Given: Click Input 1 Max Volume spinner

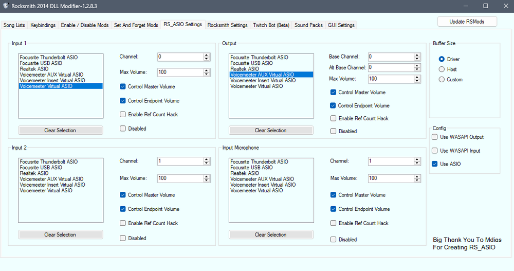Looking at the screenshot, I should pos(207,72).
